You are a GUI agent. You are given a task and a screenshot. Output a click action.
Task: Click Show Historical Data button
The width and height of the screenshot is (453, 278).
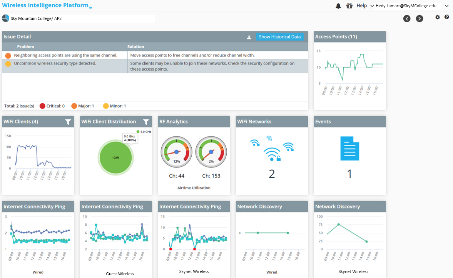click(x=280, y=36)
